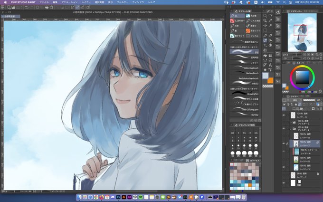Open the ファイル menu
This screenshot has width=323, height=202.
tap(44, 2)
